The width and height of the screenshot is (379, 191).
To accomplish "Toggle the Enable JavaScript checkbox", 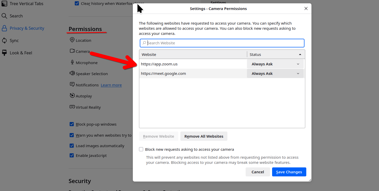I will 72,156.
